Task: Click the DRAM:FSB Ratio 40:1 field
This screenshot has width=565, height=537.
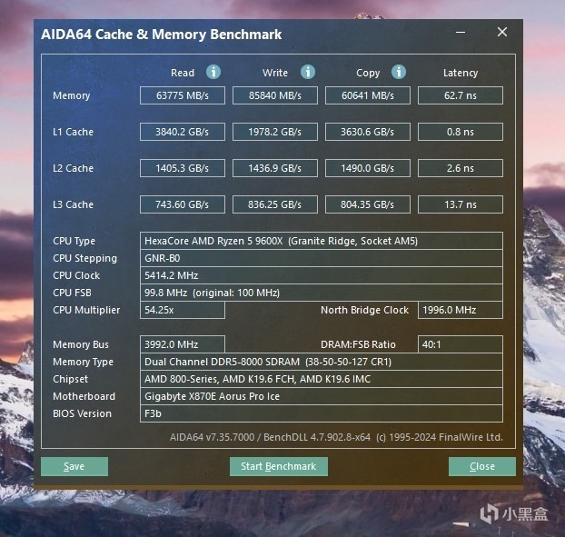Action: click(461, 344)
